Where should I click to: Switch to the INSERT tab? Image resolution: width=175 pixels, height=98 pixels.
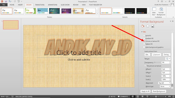pos(20,5)
